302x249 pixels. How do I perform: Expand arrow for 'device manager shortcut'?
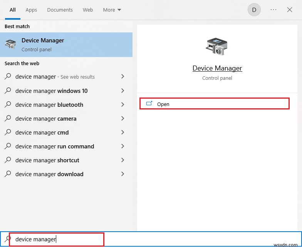(x=122, y=160)
